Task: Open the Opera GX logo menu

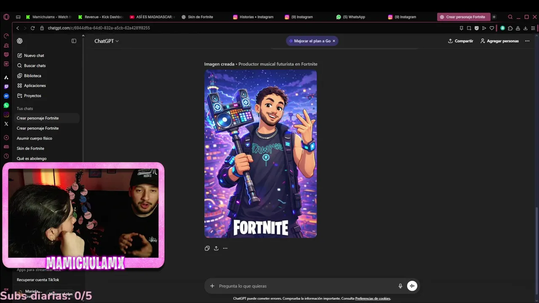Action: coord(6,17)
